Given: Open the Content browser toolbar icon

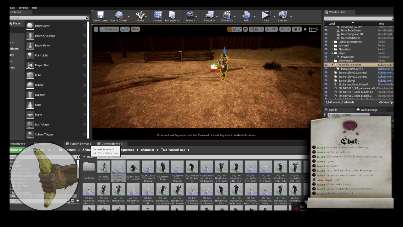Looking at the screenshot, I should 158,17.
